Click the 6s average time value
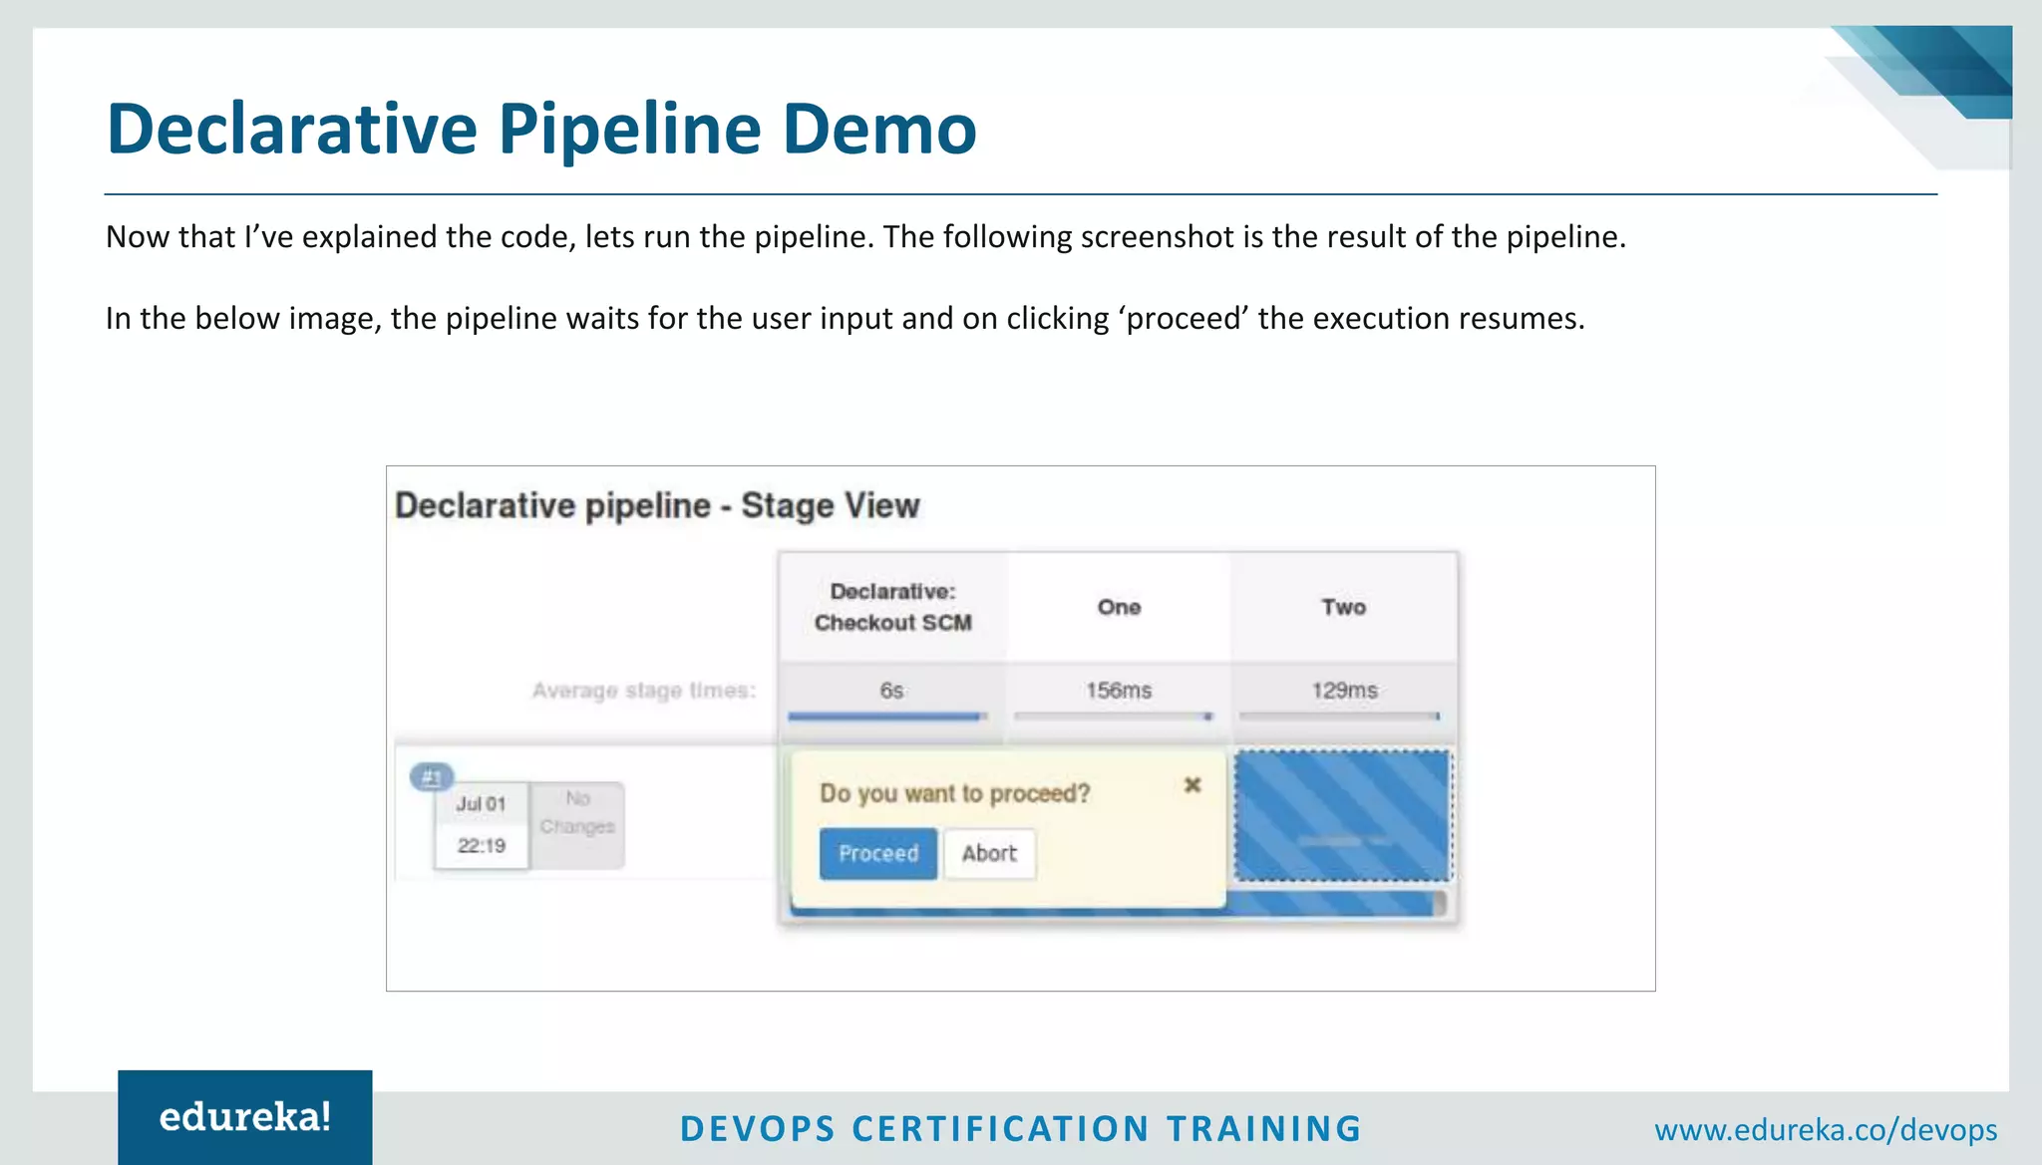 coord(891,690)
